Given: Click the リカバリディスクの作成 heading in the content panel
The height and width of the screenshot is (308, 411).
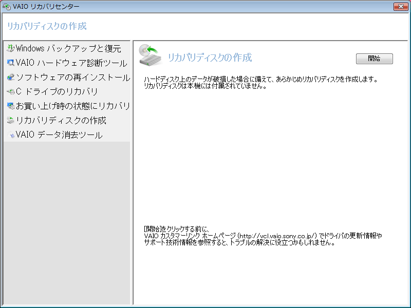Looking at the screenshot, I should [210, 57].
